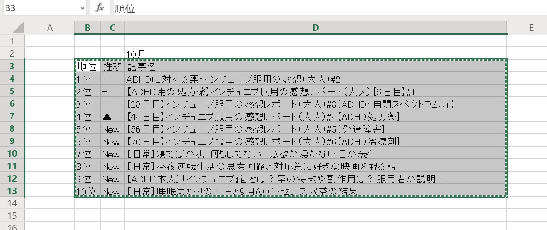Click the 推移 header cell
The width and height of the screenshot is (547, 230).
tap(113, 66)
